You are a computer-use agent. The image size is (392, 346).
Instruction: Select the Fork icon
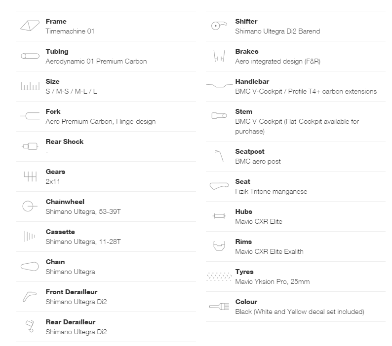click(30, 116)
